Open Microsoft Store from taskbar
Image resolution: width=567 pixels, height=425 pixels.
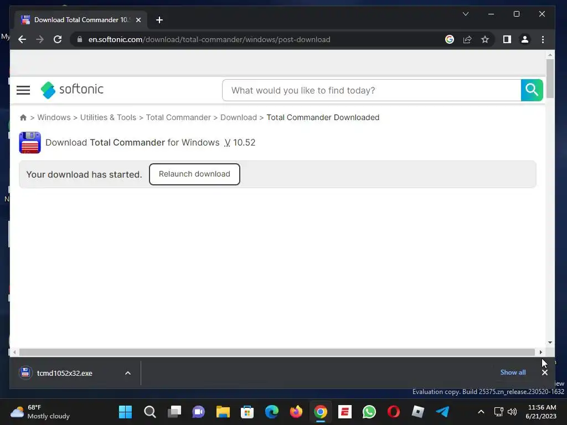point(248,412)
